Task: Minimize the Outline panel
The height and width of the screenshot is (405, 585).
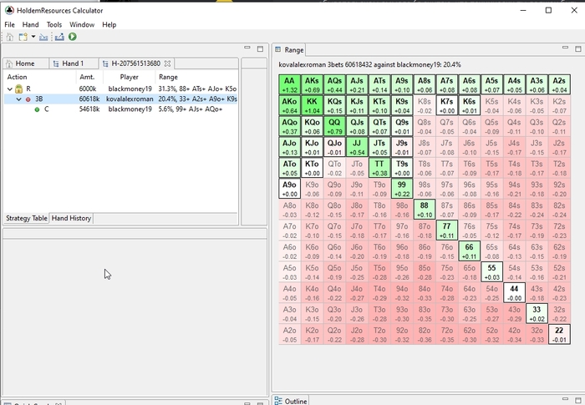Action: pyautogui.click(x=565, y=399)
